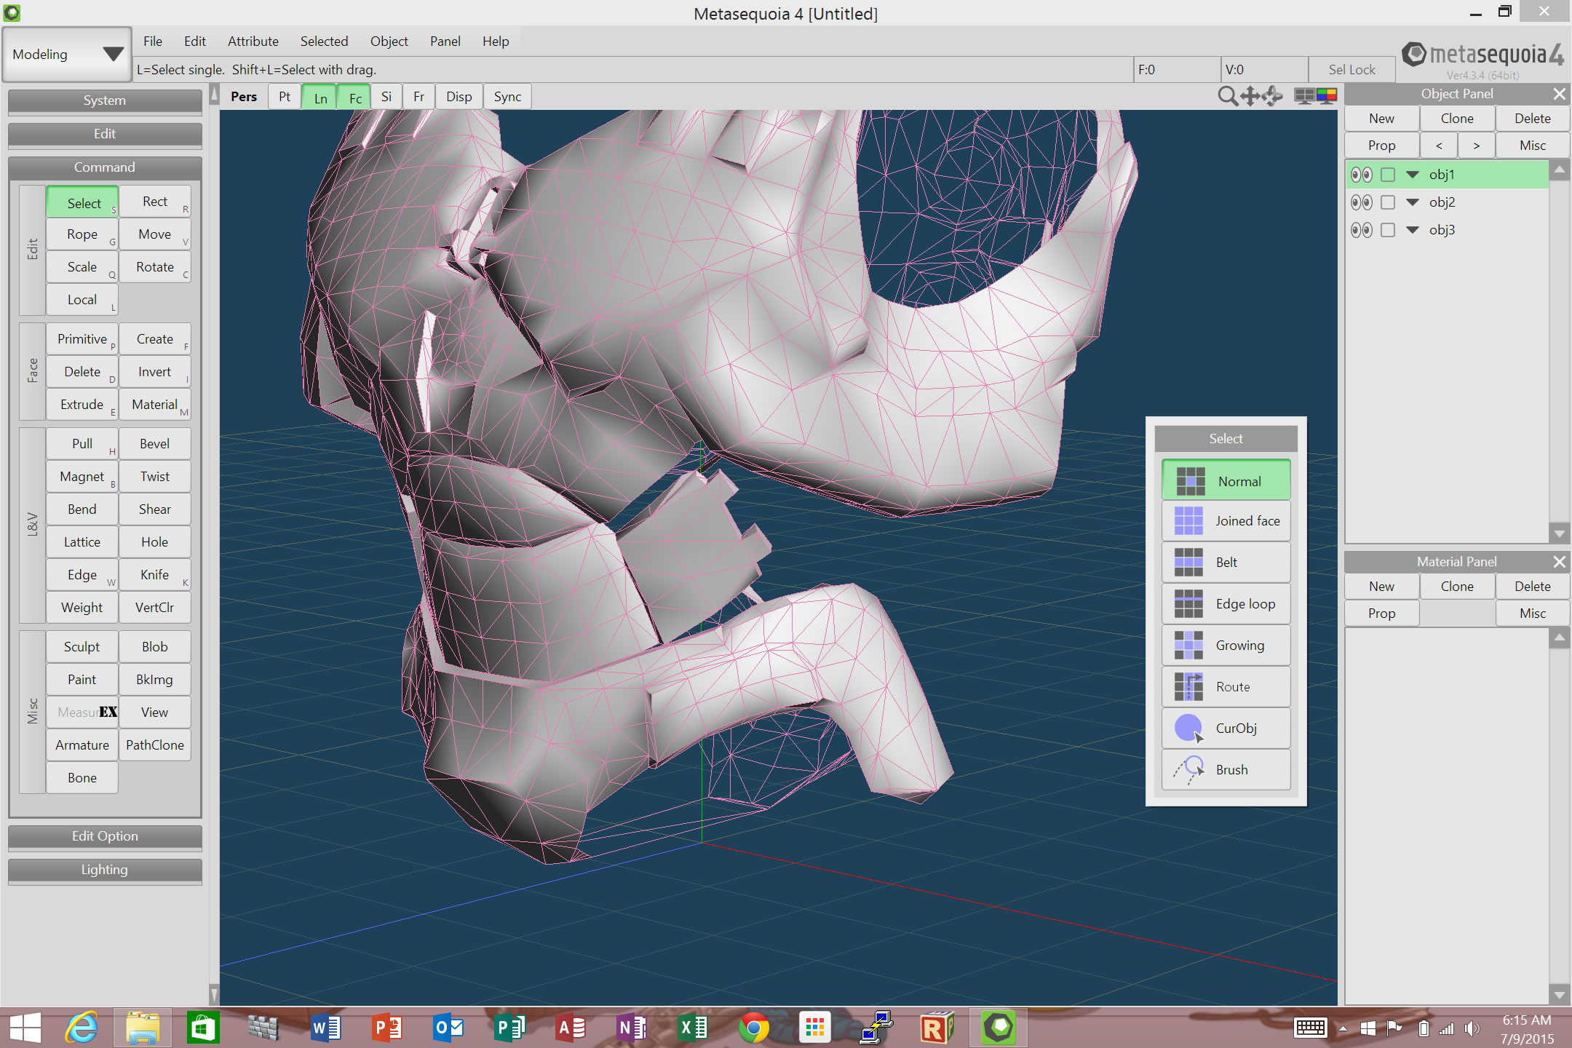This screenshot has width=1572, height=1048.
Task: Collapse the obj3 triangle expander
Action: 1413,230
